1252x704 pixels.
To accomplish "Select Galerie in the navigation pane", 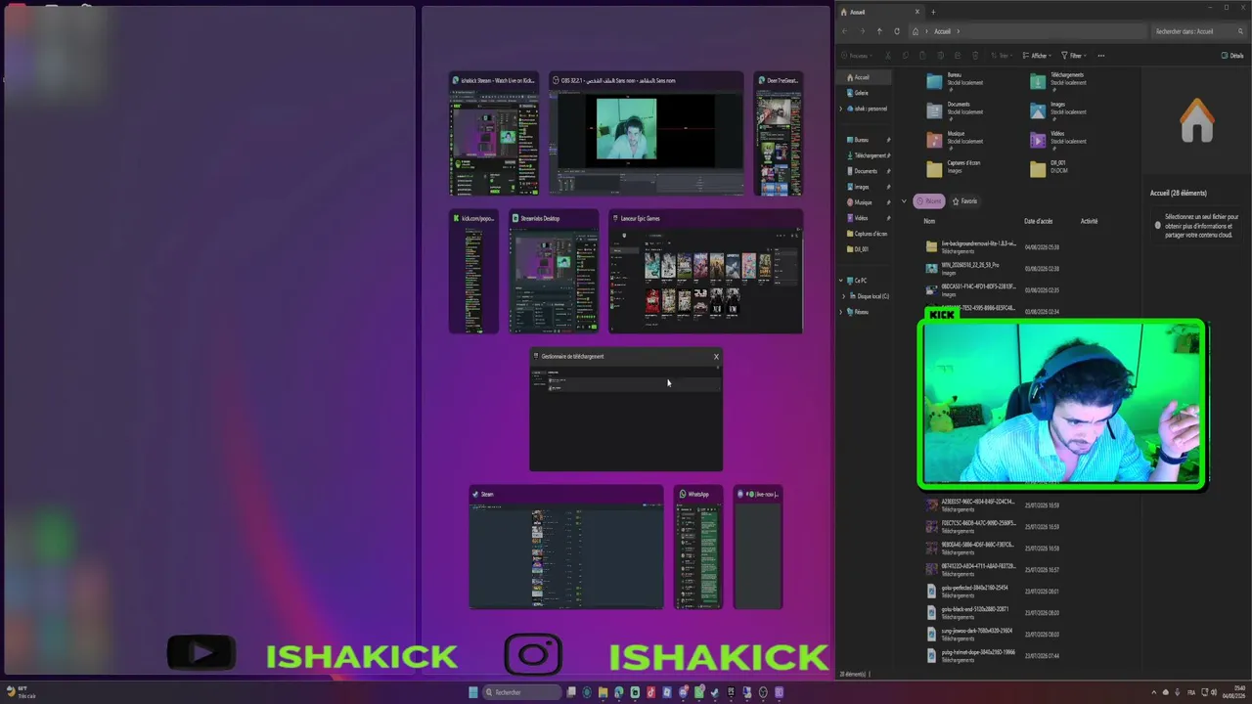I will coord(866,93).
